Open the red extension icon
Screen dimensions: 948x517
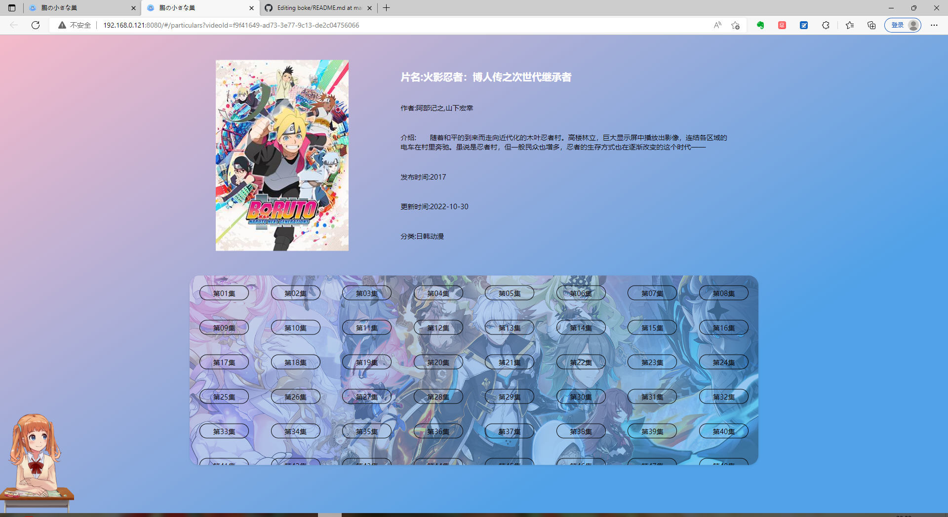click(x=782, y=25)
